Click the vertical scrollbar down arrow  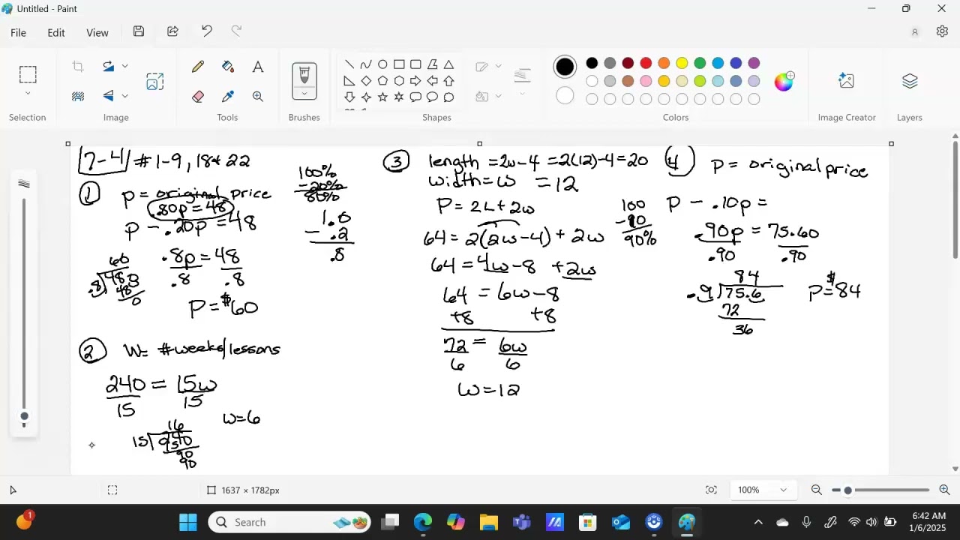pos(955,469)
